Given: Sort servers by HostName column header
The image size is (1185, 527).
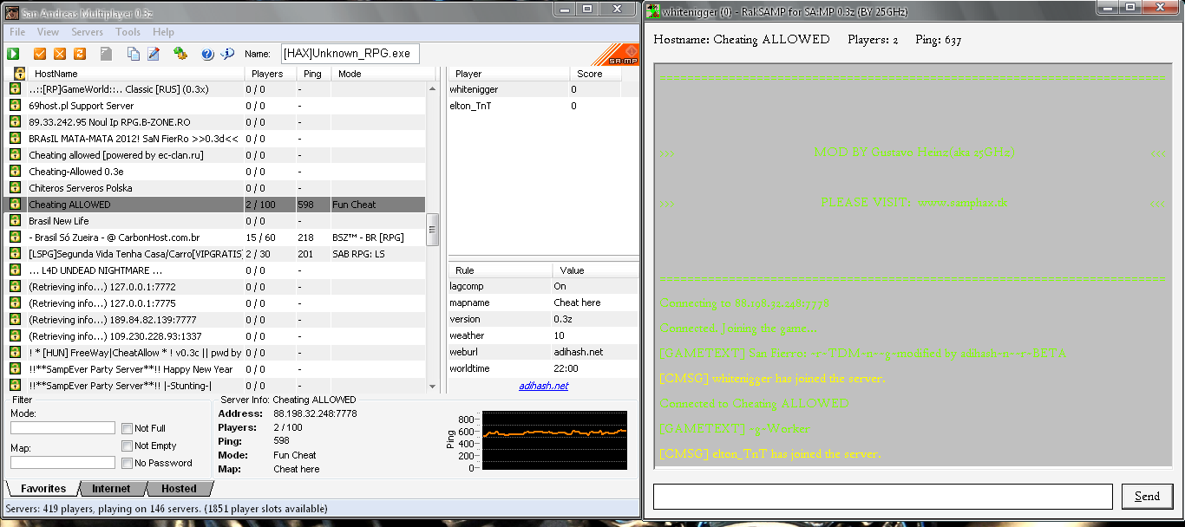Looking at the screenshot, I should pyautogui.click(x=134, y=74).
